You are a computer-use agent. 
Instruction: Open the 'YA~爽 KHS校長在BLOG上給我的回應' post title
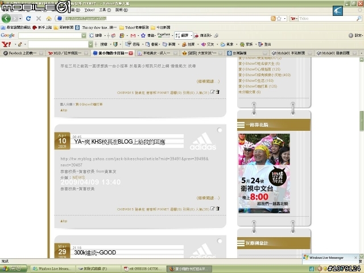(x=119, y=142)
